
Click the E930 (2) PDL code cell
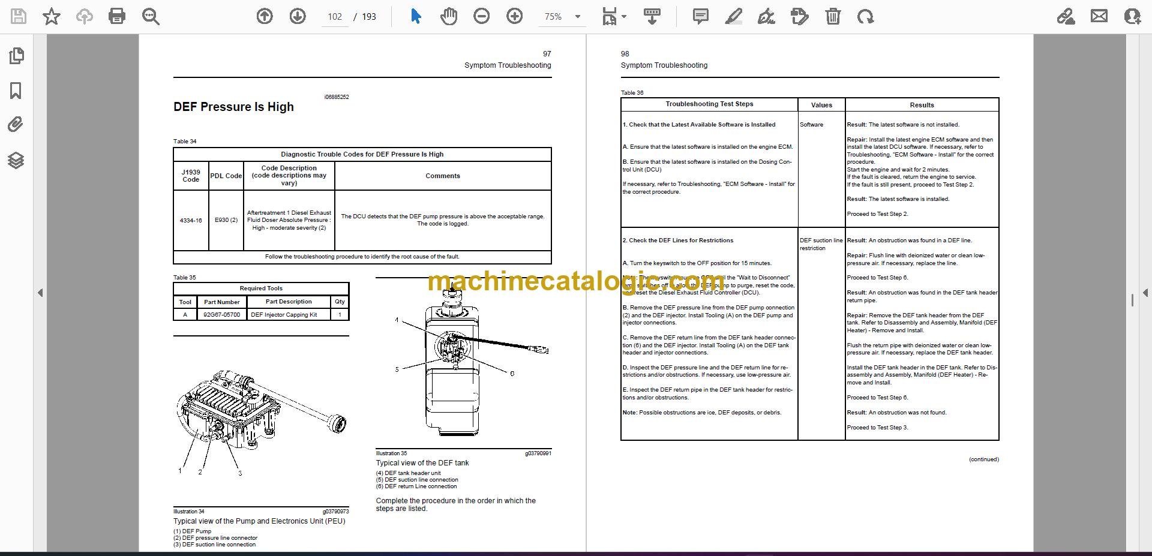[226, 220]
